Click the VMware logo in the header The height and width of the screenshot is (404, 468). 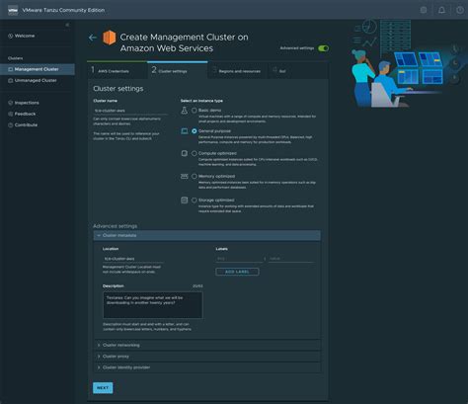point(13,10)
